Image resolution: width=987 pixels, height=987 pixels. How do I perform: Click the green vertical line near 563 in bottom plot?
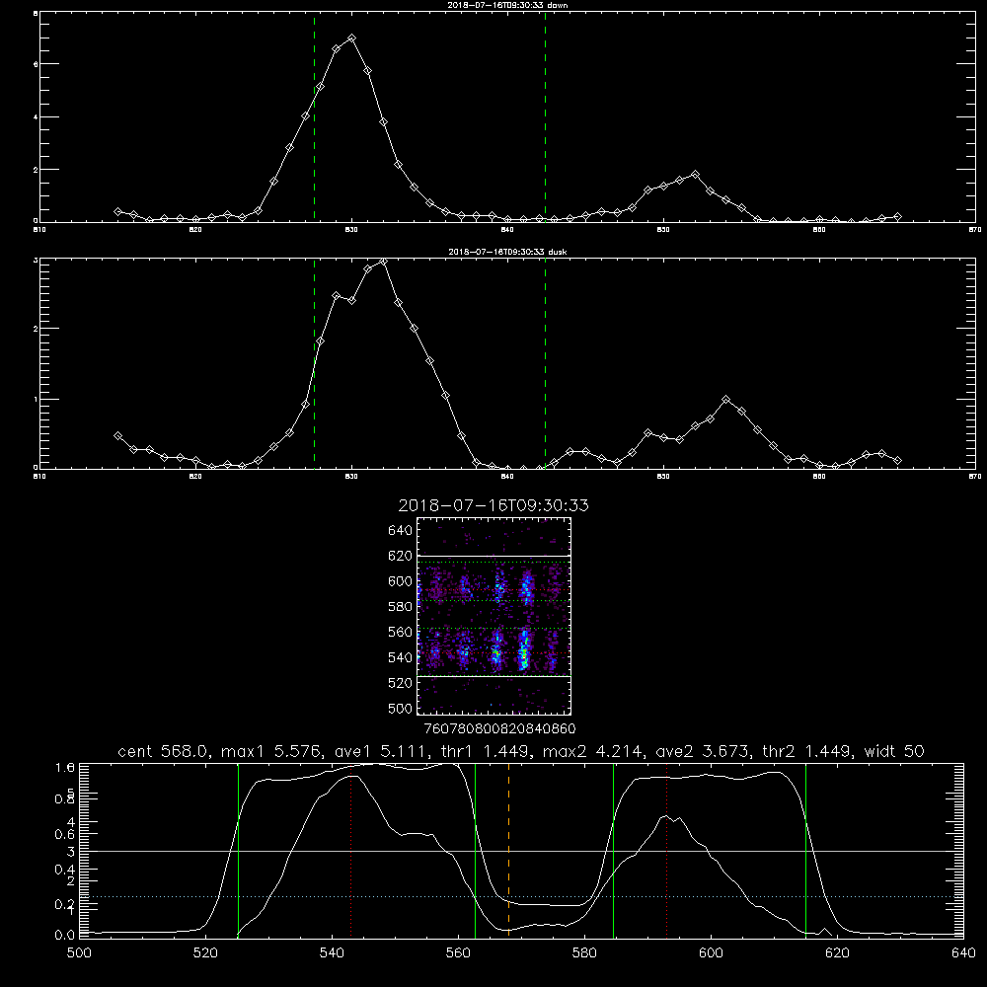[476, 851]
